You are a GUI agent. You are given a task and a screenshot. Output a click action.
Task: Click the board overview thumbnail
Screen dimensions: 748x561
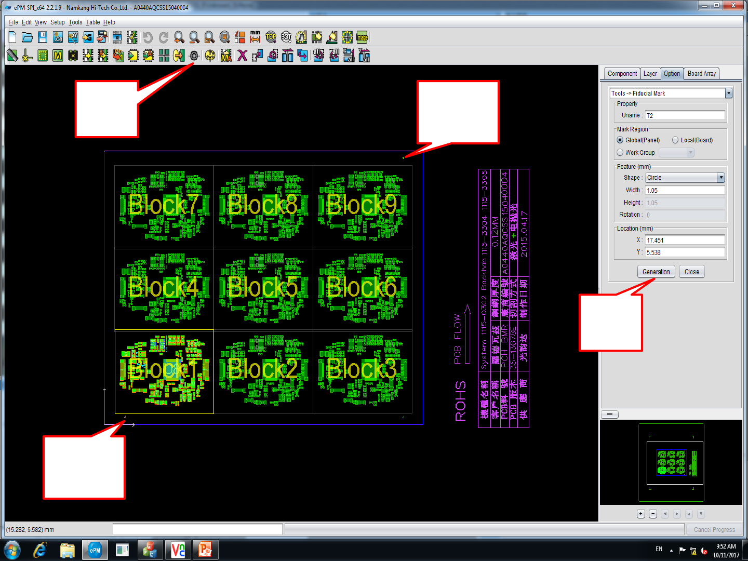[671, 462]
